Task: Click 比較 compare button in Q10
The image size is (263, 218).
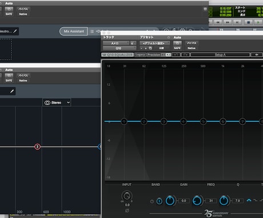Action: click(162, 48)
